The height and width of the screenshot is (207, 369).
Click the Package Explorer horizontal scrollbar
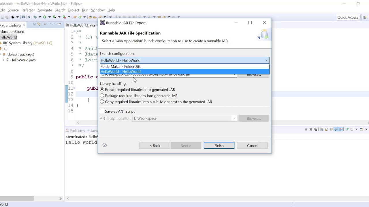tap(17, 198)
